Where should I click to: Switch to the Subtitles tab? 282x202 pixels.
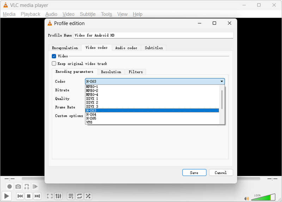coord(154,48)
